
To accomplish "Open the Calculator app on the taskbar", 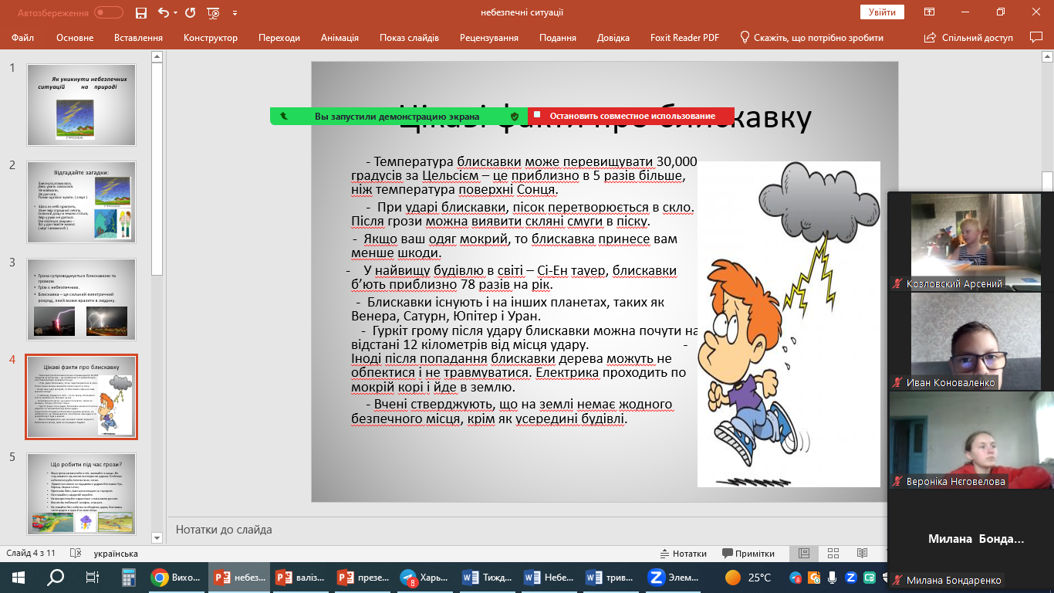I will [128, 577].
